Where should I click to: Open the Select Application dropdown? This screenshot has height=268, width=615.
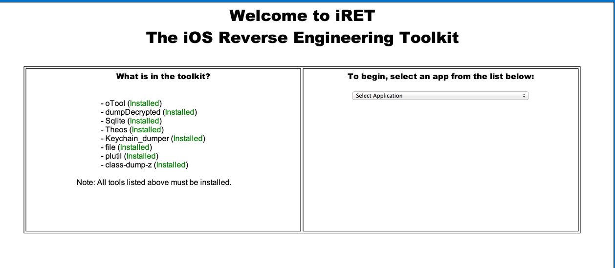pyautogui.click(x=440, y=96)
